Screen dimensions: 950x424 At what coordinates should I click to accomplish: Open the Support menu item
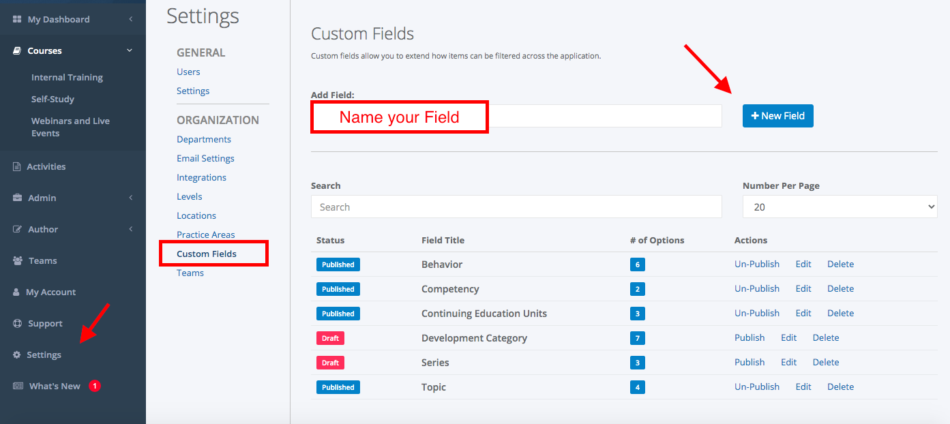click(45, 323)
